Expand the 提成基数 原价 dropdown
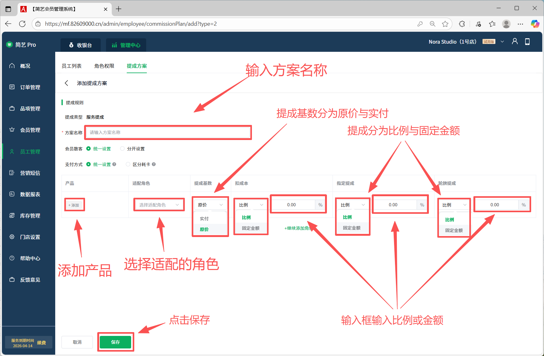Viewport: 544px width, 356px height. pos(210,205)
